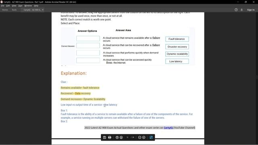Open the Help menu

(x=36, y=6)
